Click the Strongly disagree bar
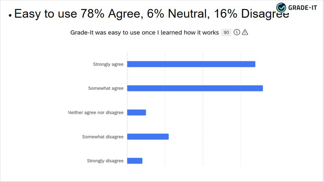Image resolution: width=324 pixels, height=182 pixels. coord(134,161)
